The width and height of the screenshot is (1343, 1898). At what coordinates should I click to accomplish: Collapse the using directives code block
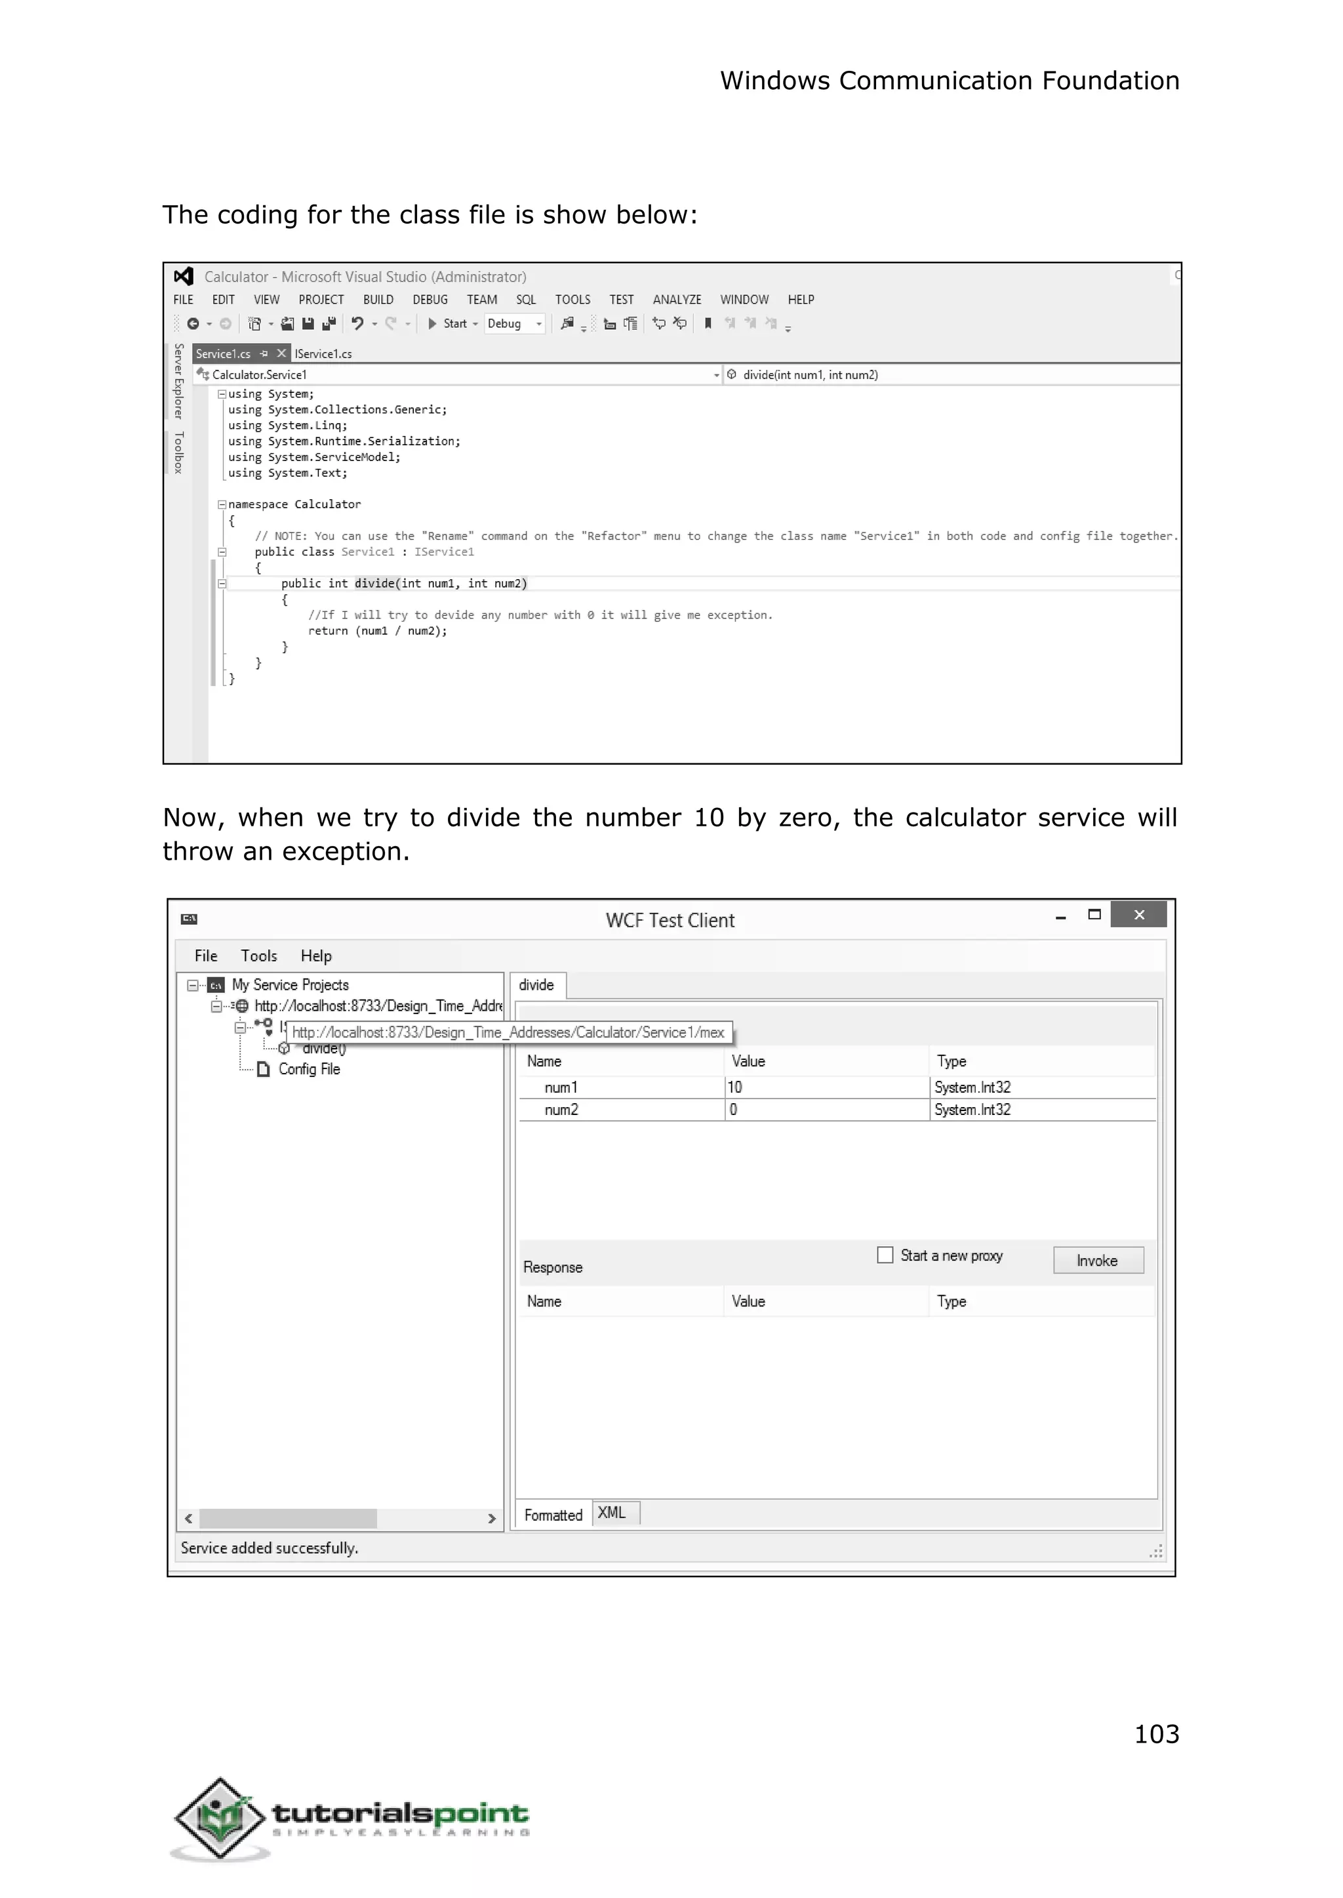point(222,394)
